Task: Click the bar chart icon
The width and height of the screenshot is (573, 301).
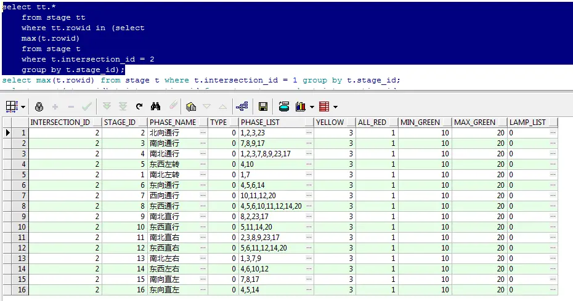Action: [x=301, y=106]
